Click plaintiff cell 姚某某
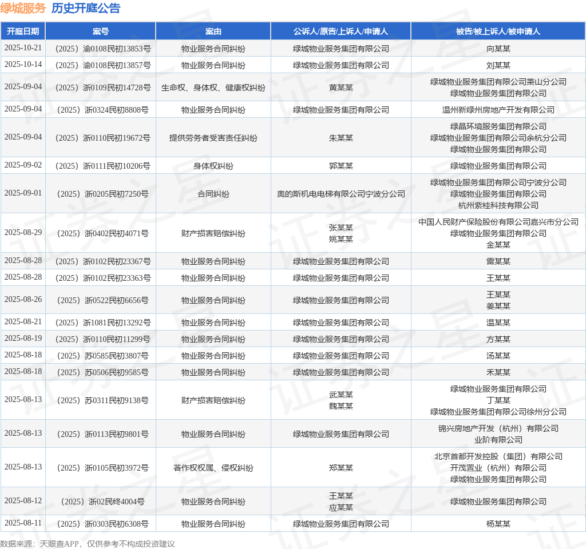The image size is (586, 549). [341, 239]
